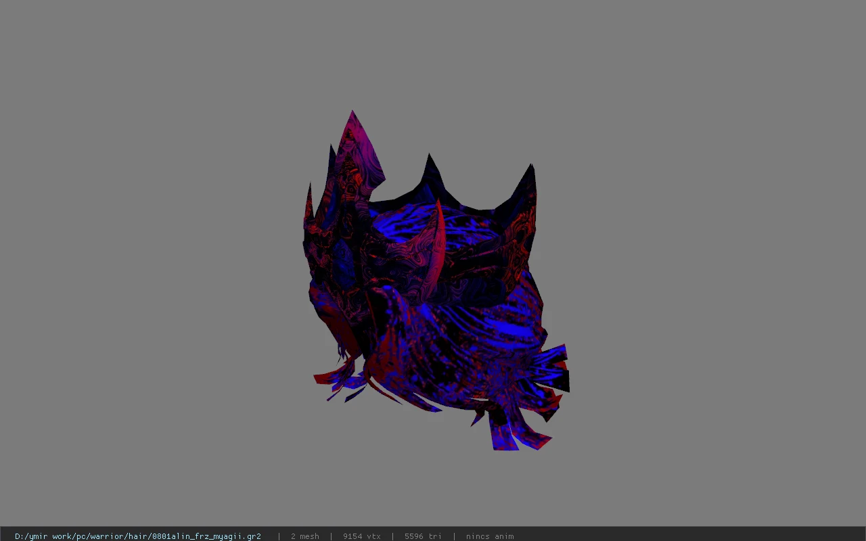Click the '5596 tri' triangle count
The width and height of the screenshot is (866, 541).
[x=423, y=536]
